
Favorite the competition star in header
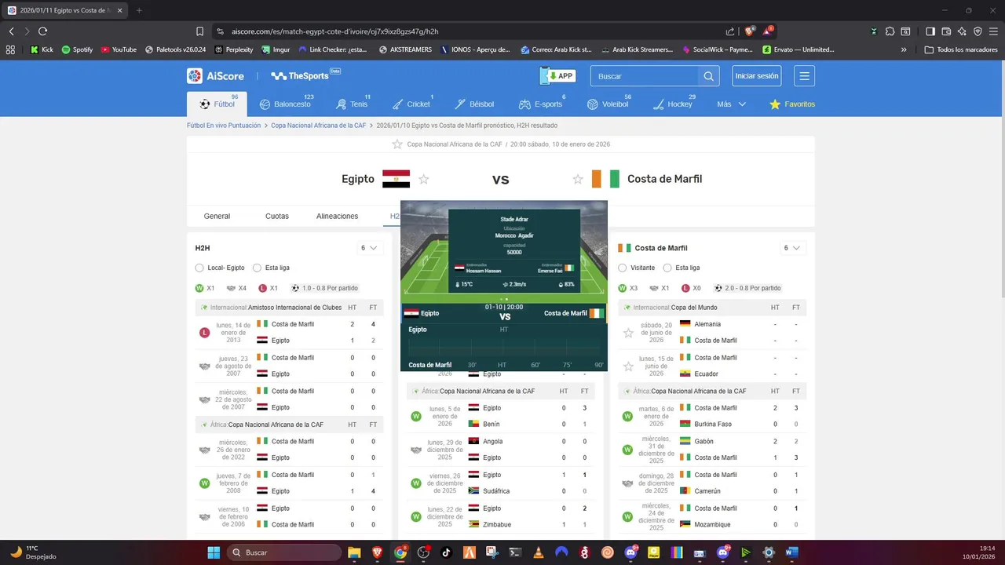click(397, 144)
